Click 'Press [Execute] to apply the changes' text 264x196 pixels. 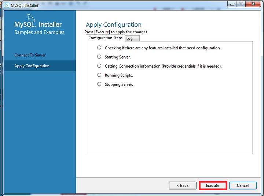point(115,32)
